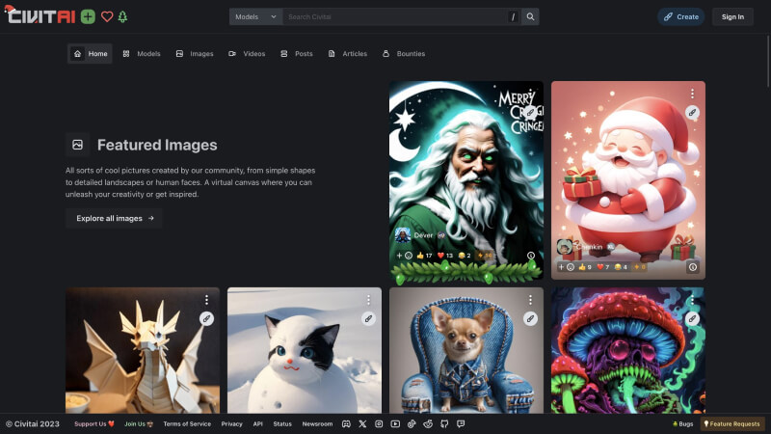Toggle thumbs-up reaction on wizard image
Image resolution: width=771 pixels, height=434 pixels.
coord(424,256)
